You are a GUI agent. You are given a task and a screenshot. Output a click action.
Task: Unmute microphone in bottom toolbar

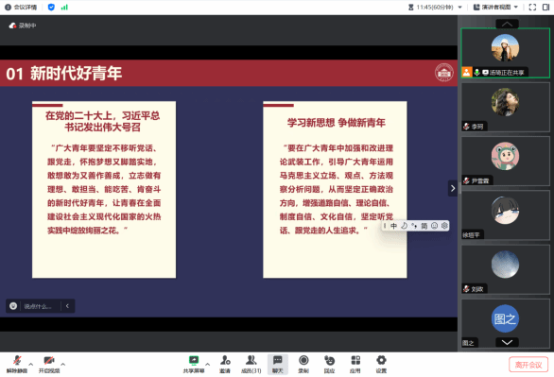[17, 365]
